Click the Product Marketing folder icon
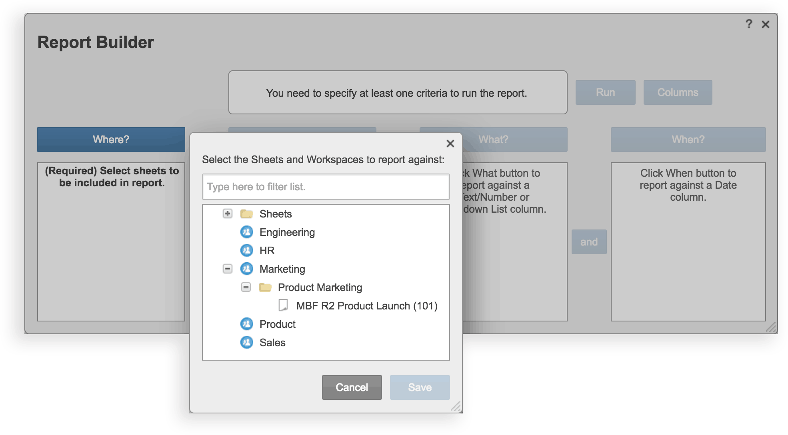 (265, 287)
